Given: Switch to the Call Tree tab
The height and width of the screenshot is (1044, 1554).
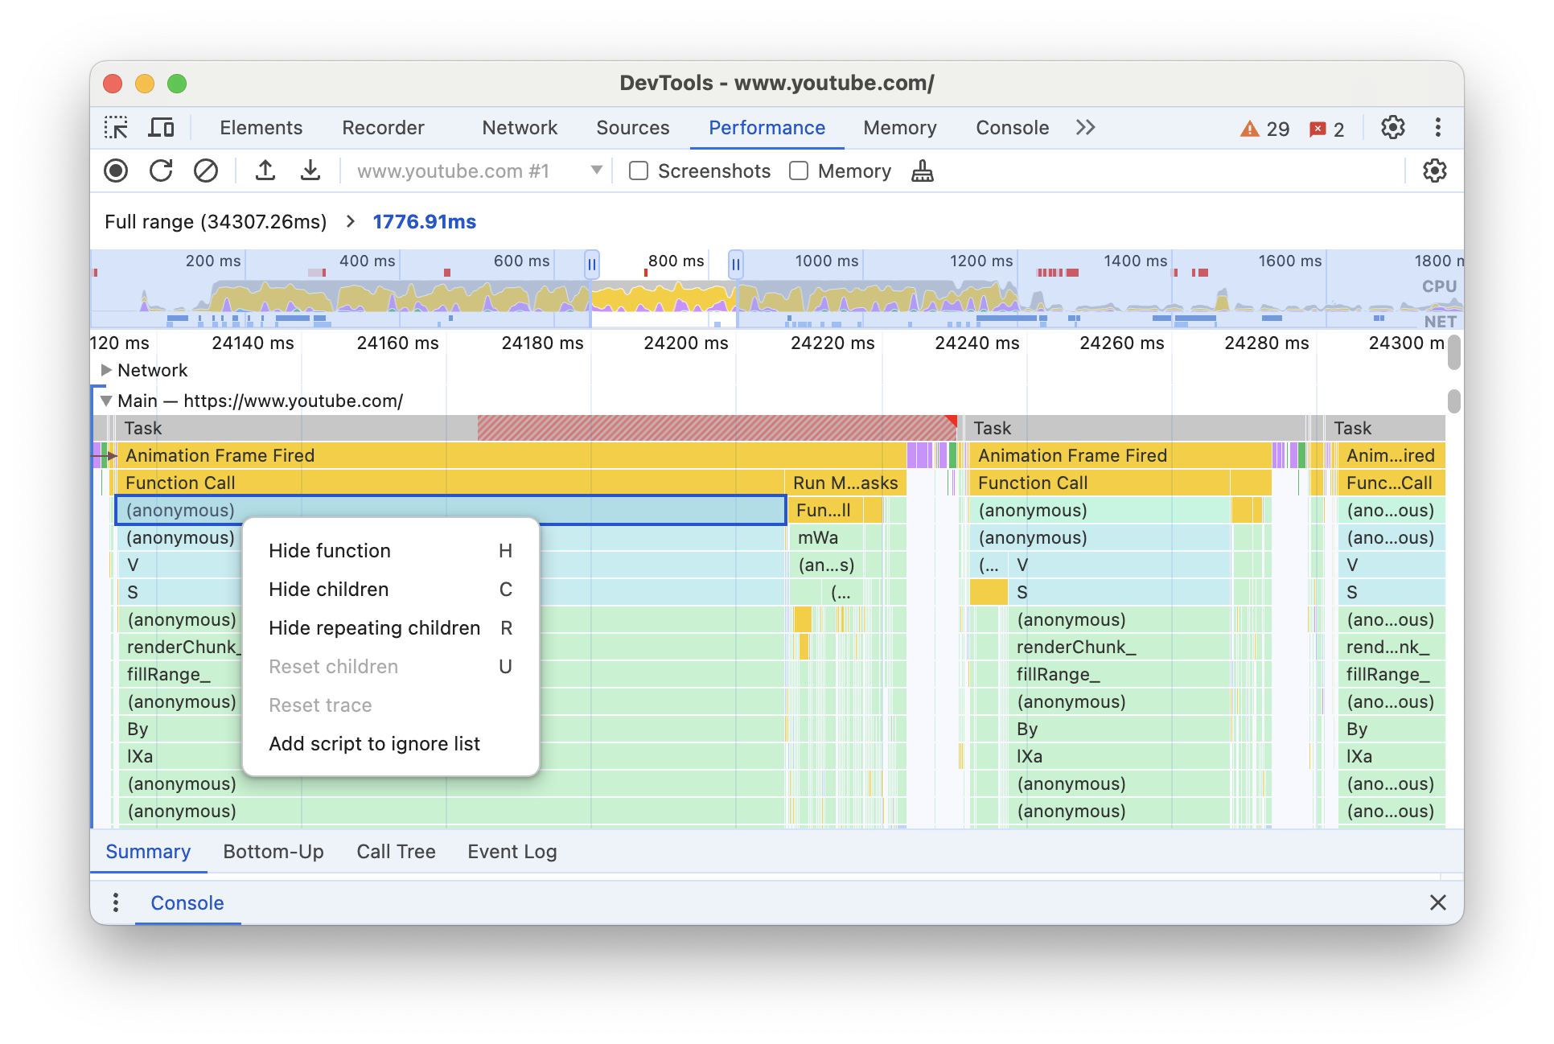Looking at the screenshot, I should (395, 851).
